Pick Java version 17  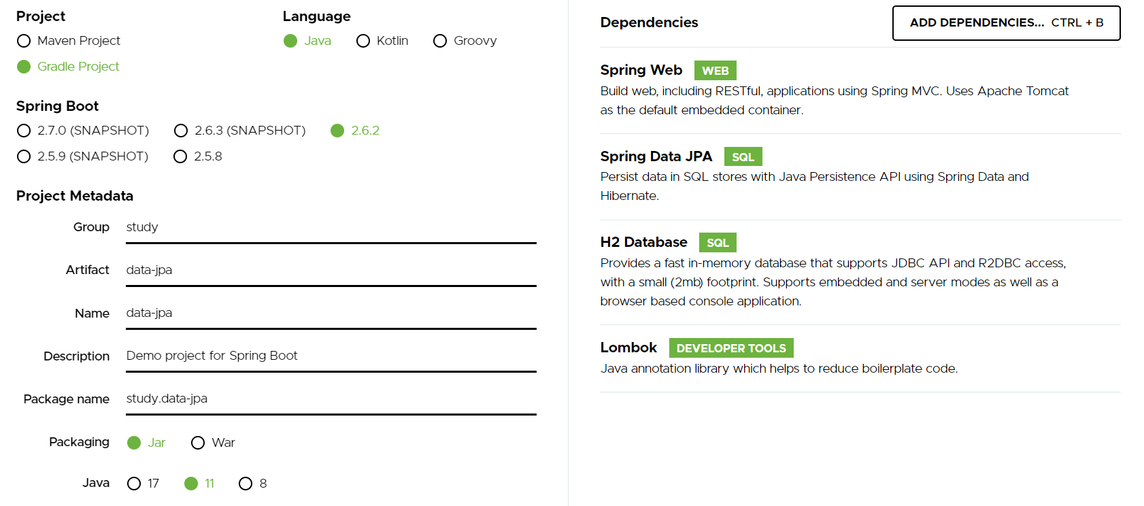pyautogui.click(x=144, y=484)
